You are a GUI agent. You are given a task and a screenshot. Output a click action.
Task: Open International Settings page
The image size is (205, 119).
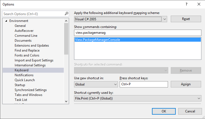(x=30, y=65)
